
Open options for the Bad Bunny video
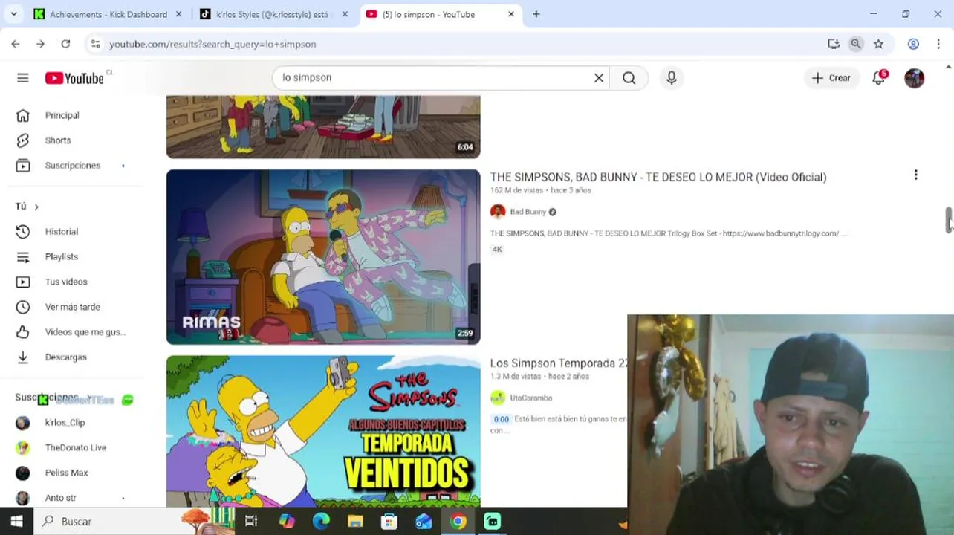point(916,175)
